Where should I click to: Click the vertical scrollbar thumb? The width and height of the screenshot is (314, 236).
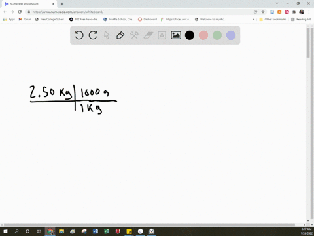point(308,43)
